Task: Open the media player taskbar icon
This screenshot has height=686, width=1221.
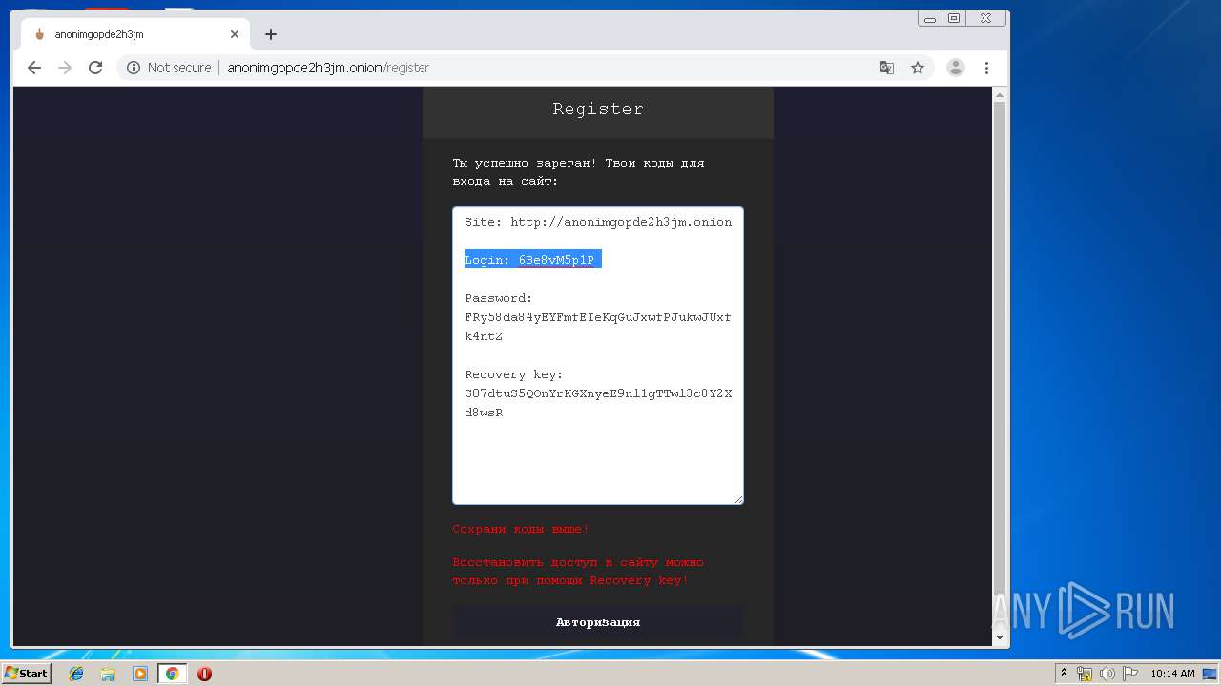Action: [x=140, y=674]
